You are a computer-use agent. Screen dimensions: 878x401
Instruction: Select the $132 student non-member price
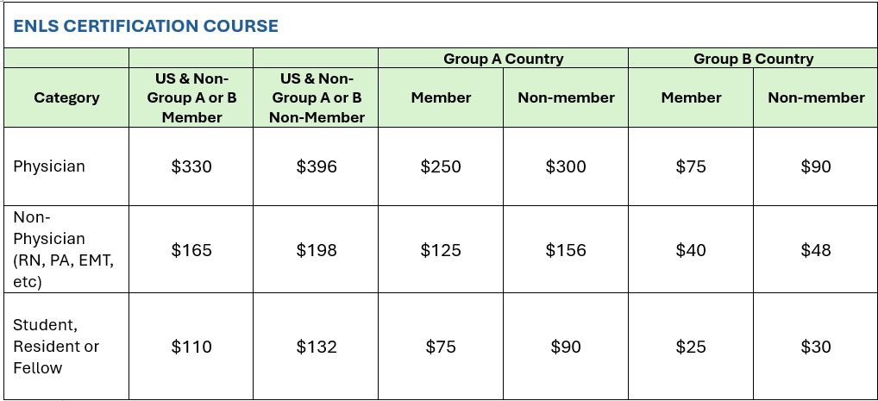pyautogui.click(x=317, y=347)
